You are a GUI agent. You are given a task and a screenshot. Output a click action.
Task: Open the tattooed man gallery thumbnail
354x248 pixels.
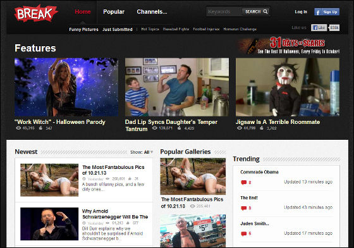tap(193, 231)
